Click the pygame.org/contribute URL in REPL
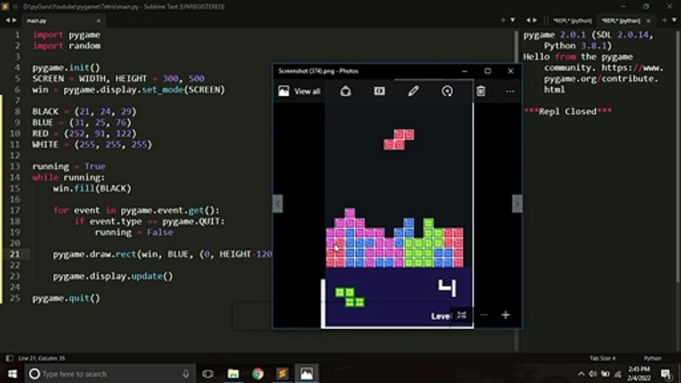This screenshot has width=681, height=383. (x=603, y=79)
